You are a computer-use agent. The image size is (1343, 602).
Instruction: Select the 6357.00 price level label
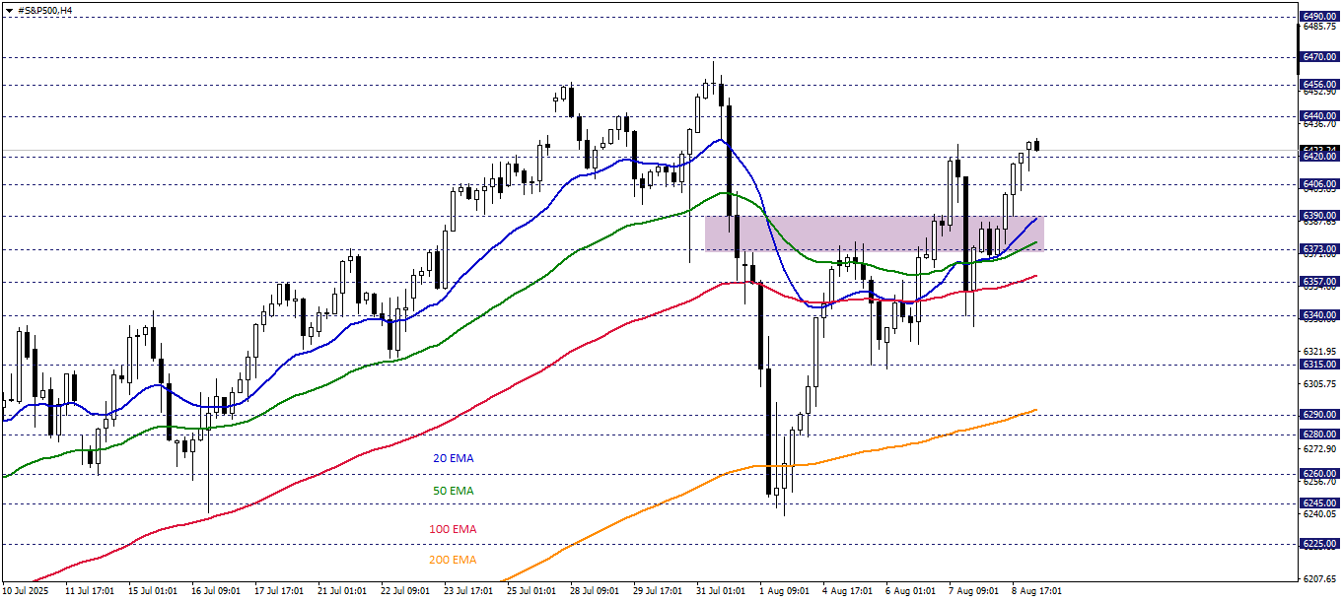tap(1319, 282)
